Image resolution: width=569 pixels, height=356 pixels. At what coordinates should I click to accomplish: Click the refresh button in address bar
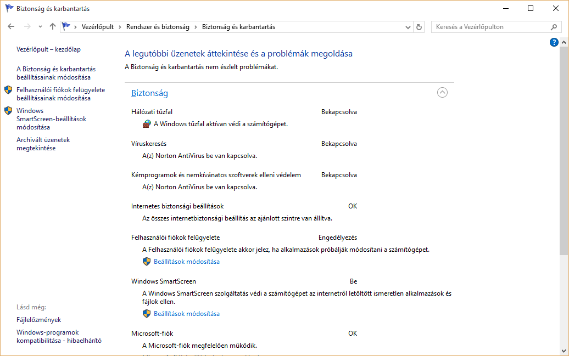(420, 27)
